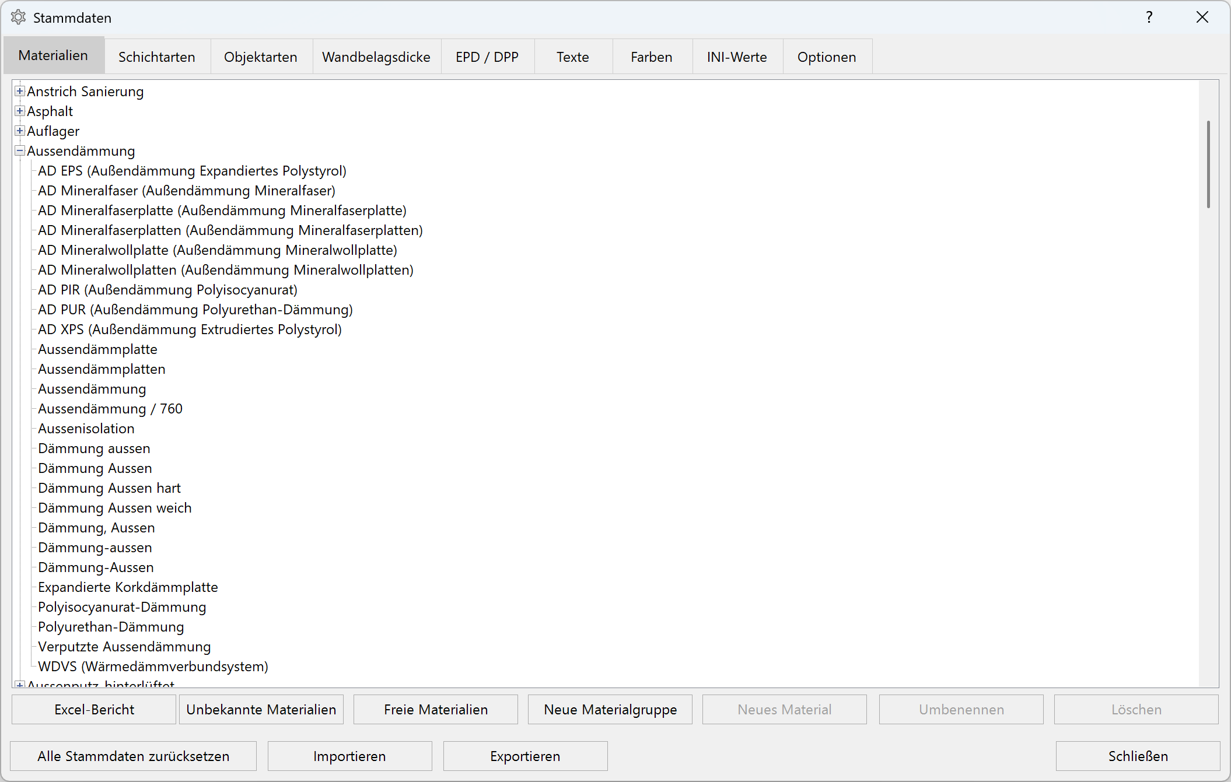Select Dämmung Aussen hart entry
1231x782 pixels.
pos(110,488)
